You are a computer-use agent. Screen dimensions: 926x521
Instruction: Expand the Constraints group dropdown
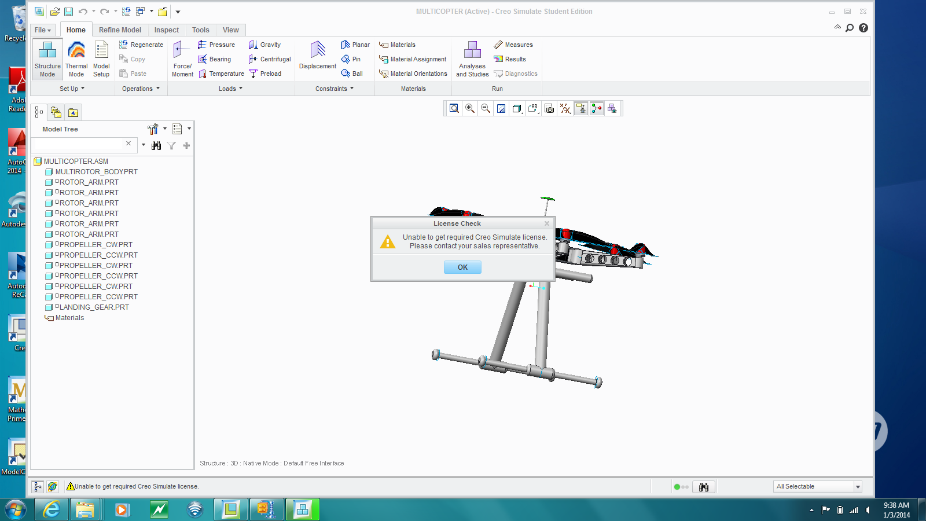pos(335,89)
